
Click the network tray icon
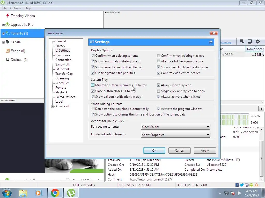(x=226, y=193)
